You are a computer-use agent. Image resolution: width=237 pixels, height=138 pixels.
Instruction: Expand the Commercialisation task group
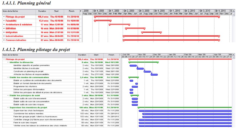click(x=4, y=40)
